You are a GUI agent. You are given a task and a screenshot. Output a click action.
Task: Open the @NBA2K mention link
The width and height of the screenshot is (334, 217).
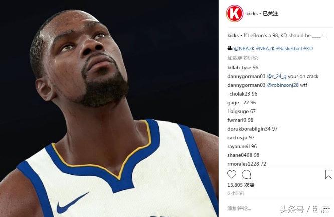point(244,49)
